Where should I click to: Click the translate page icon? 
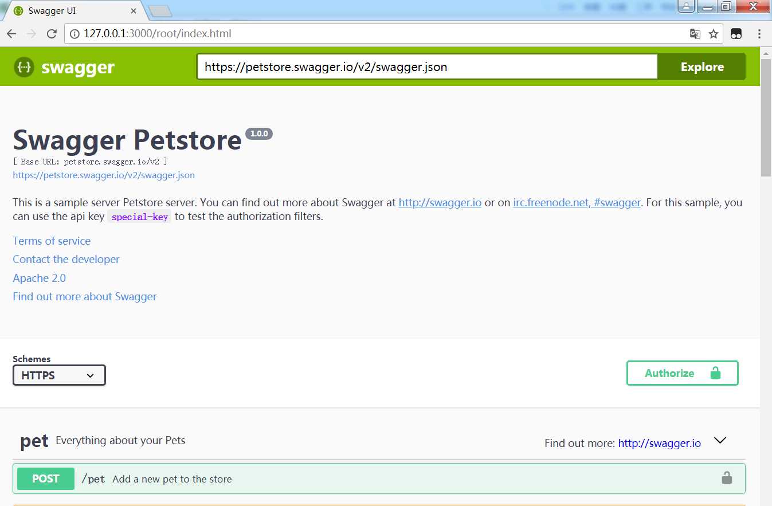(695, 34)
